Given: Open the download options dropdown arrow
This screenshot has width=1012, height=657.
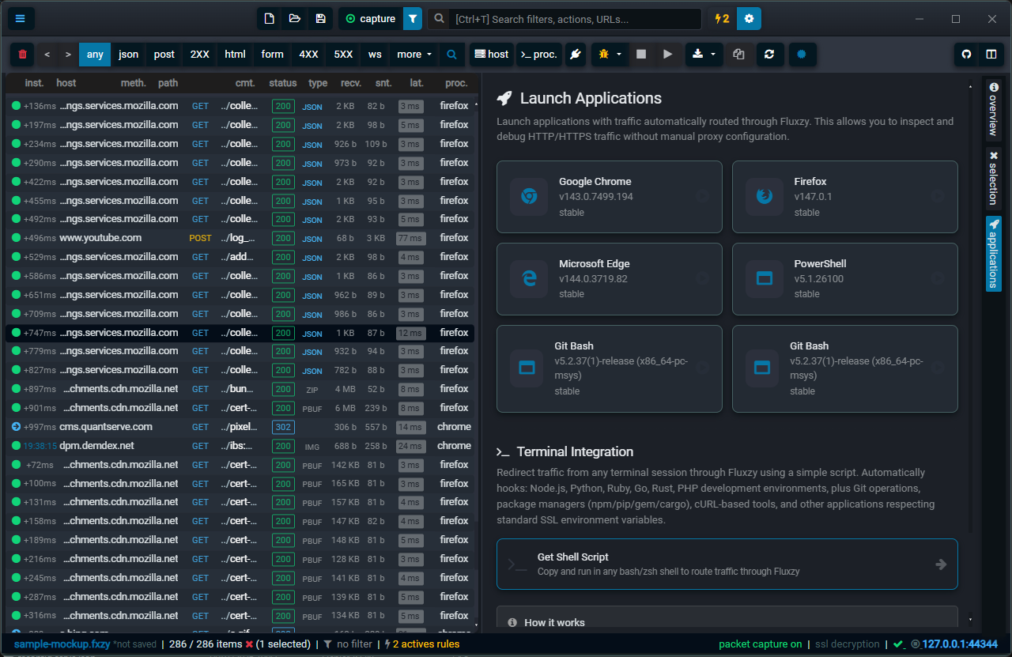Looking at the screenshot, I should pos(714,54).
